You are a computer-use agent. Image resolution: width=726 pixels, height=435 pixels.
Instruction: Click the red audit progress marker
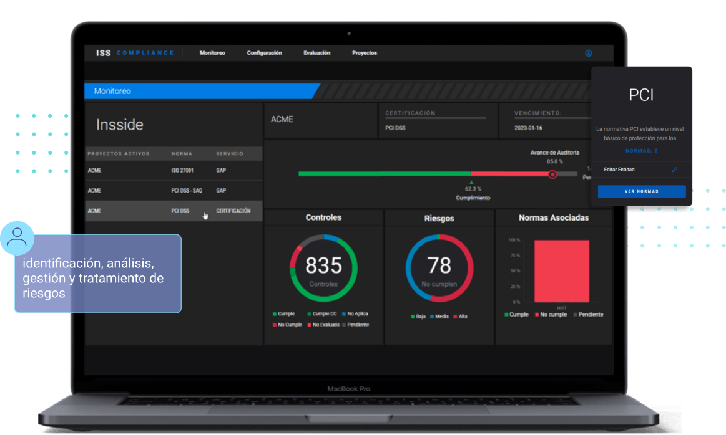pos(552,174)
